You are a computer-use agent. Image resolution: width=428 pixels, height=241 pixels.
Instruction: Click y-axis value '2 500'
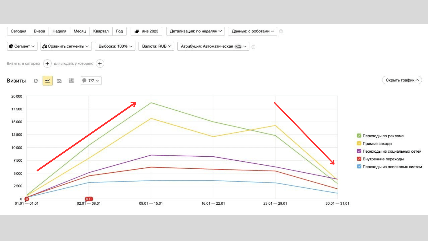tap(18, 186)
